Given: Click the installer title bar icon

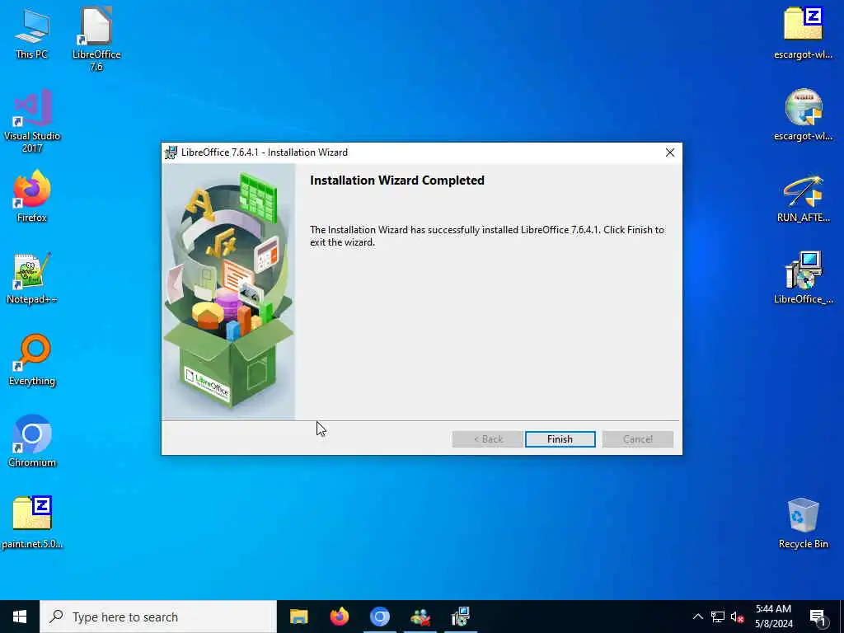Looking at the screenshot, I should [171, 152].
